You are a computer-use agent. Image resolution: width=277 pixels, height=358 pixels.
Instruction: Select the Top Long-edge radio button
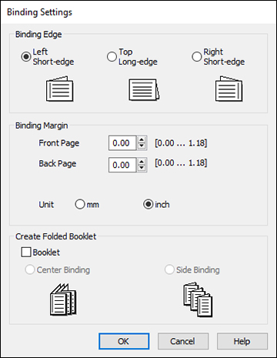click(x=112, y=56)
